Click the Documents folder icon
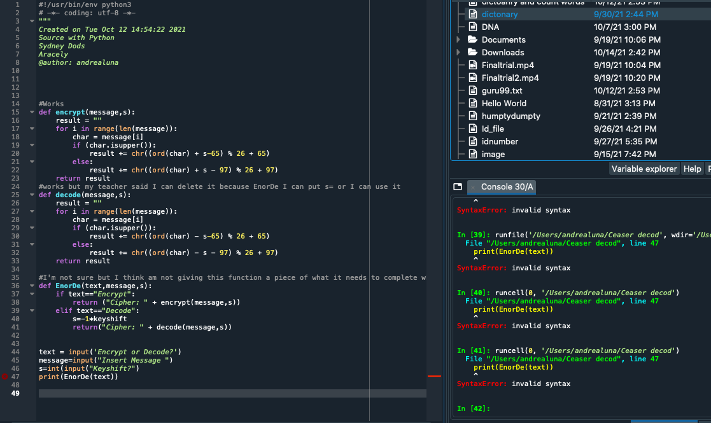 pyautogui.click(x=472, y=39)
